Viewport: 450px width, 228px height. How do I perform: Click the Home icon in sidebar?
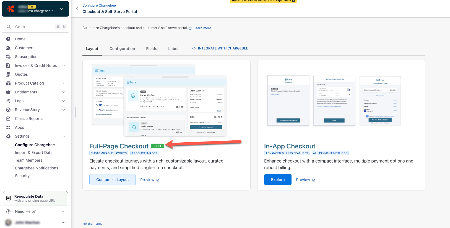click(x=8, y=39)
